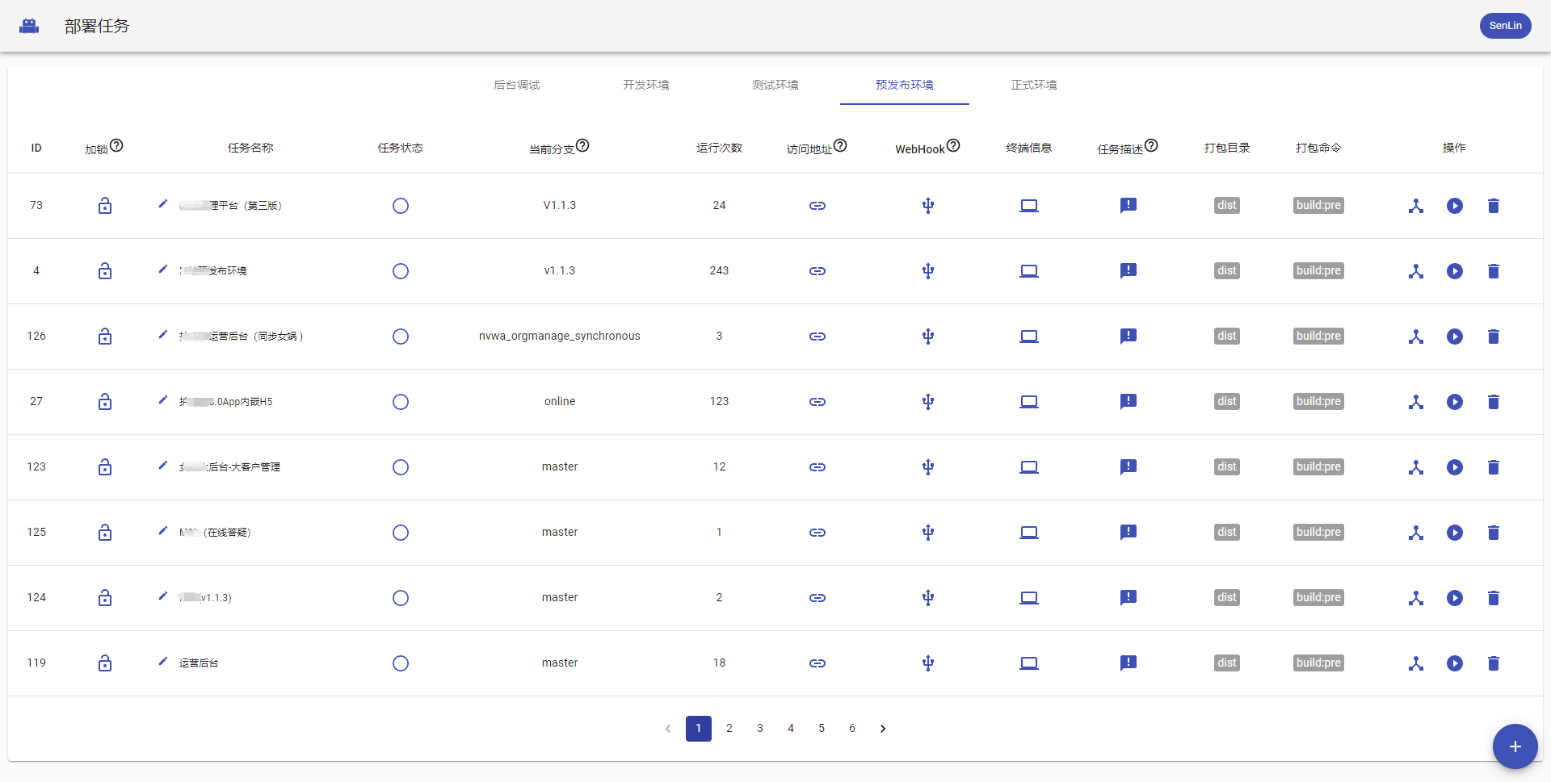1551x782 pixels.
Task: Toggle the lock for task ID 124
Action: coord(105,598)
